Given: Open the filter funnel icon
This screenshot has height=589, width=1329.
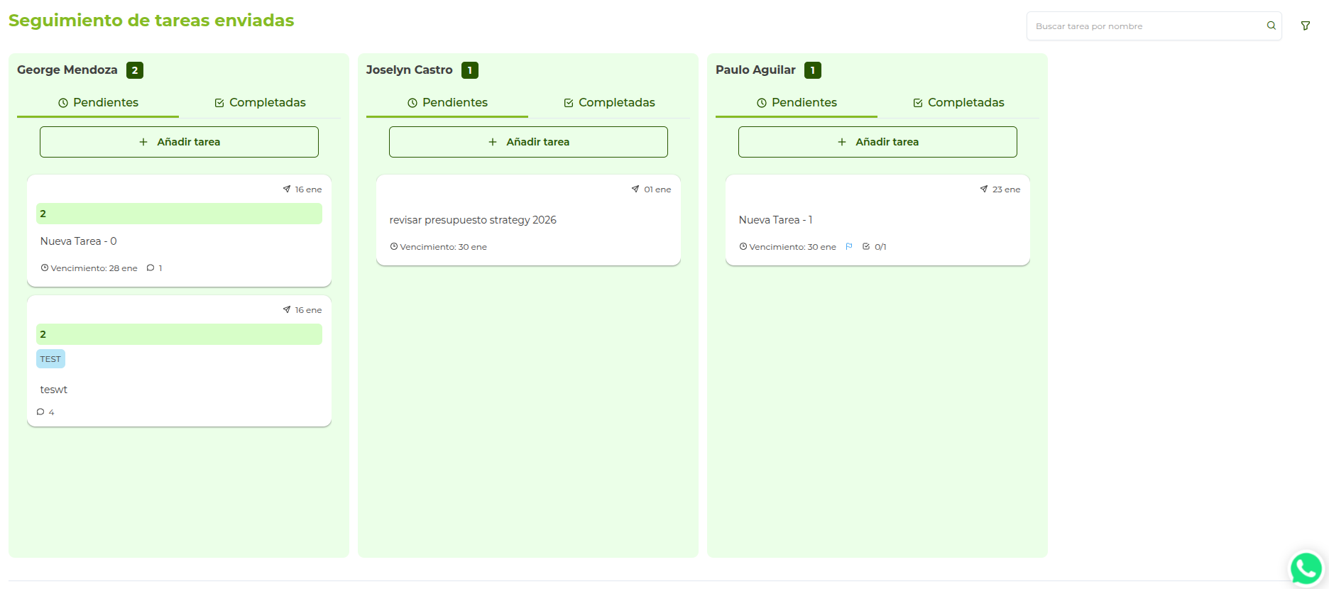Looking at the screenshot, I should pyautogui.click(x=1305, y=26).
